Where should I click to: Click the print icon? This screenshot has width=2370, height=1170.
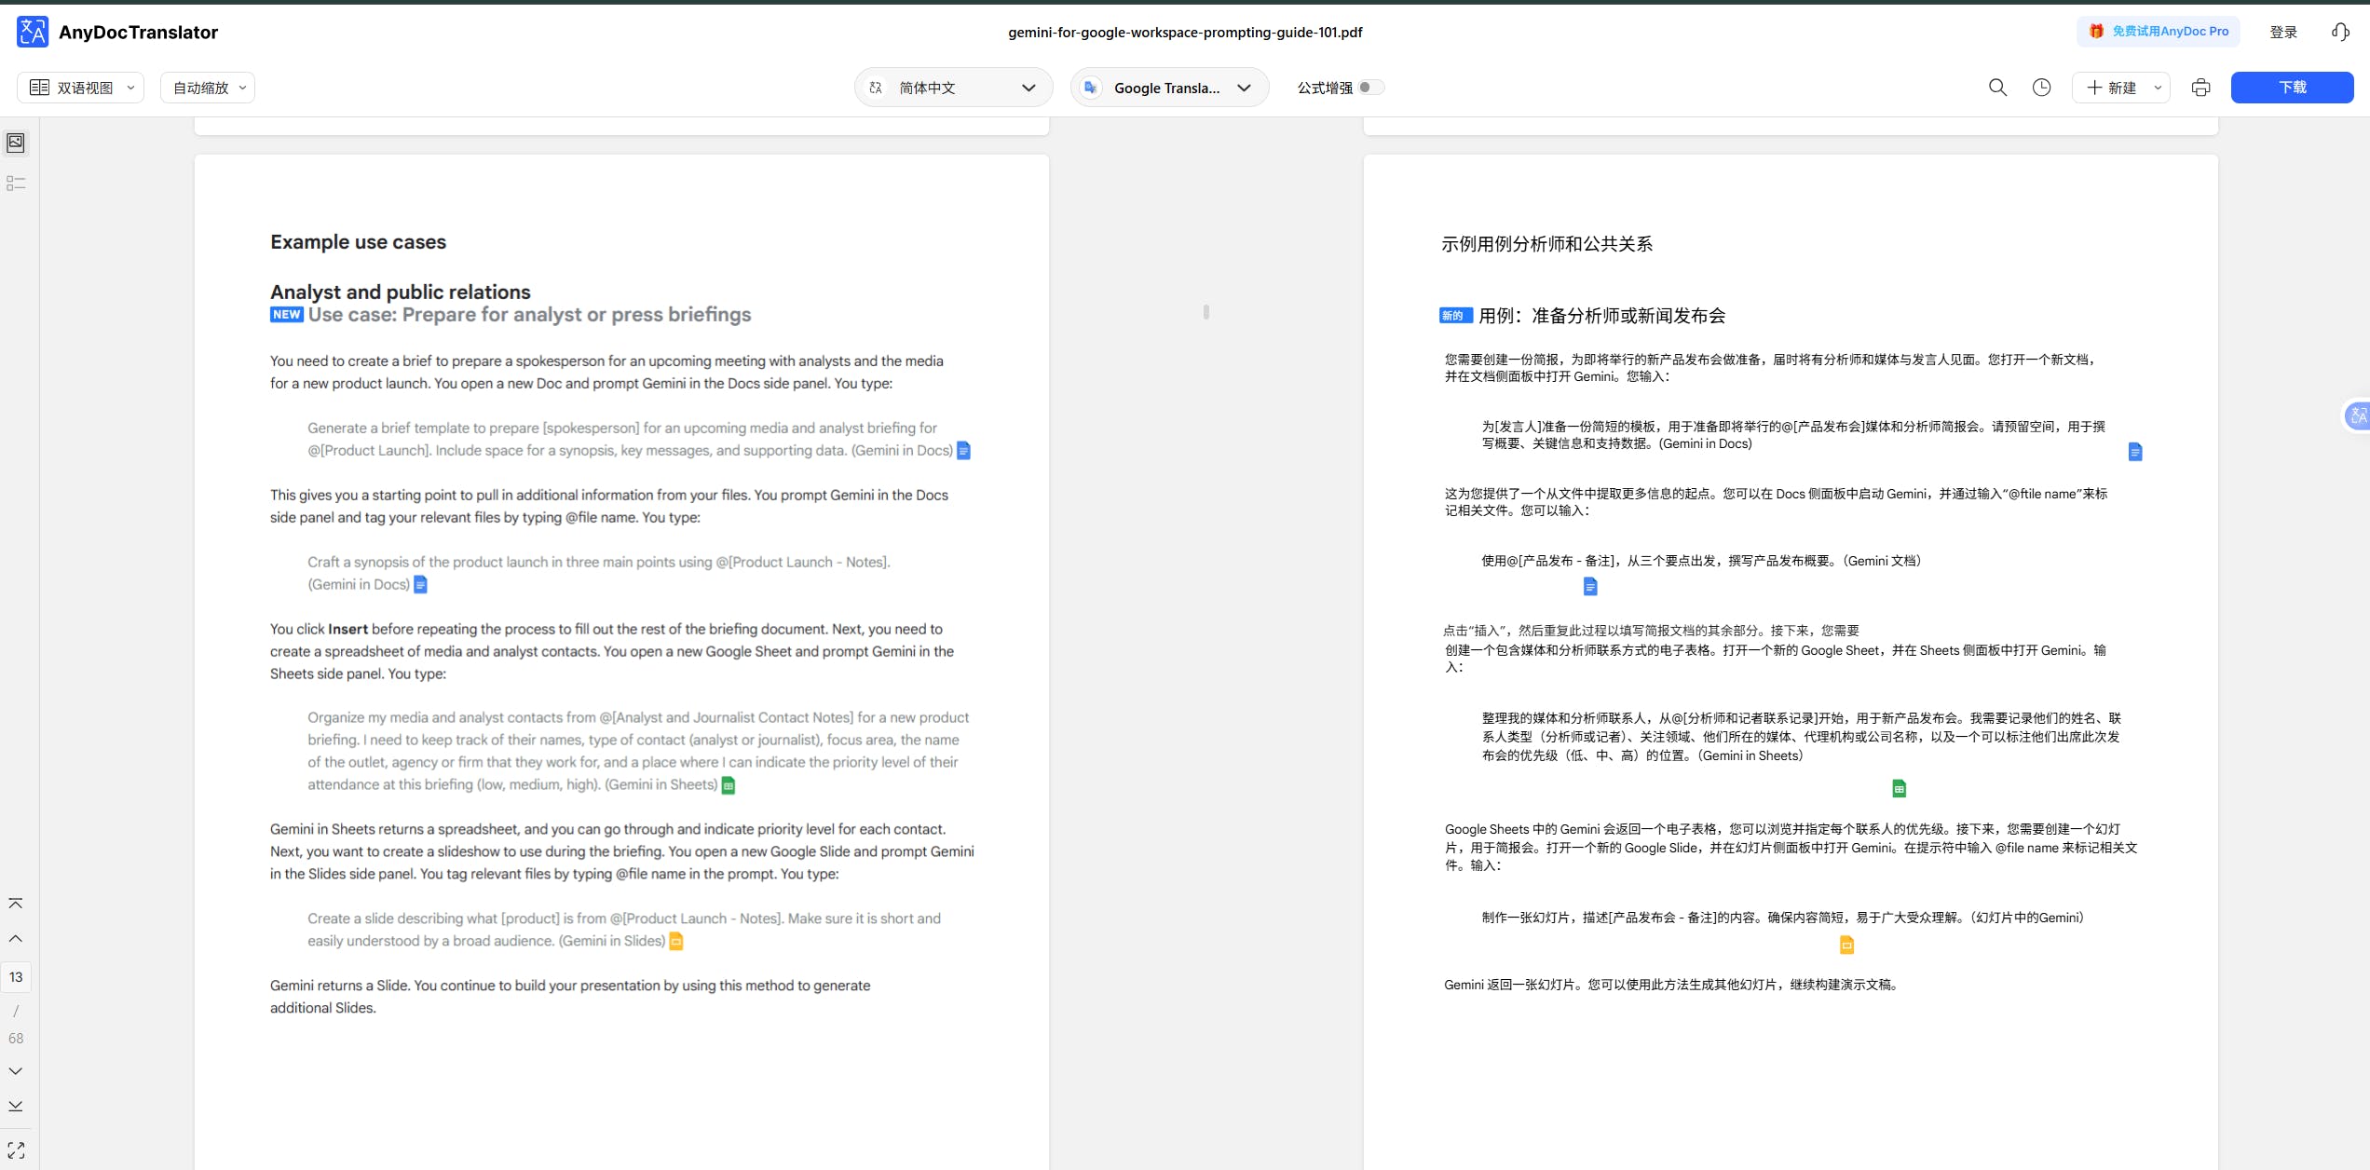[x=2200, y=88]
